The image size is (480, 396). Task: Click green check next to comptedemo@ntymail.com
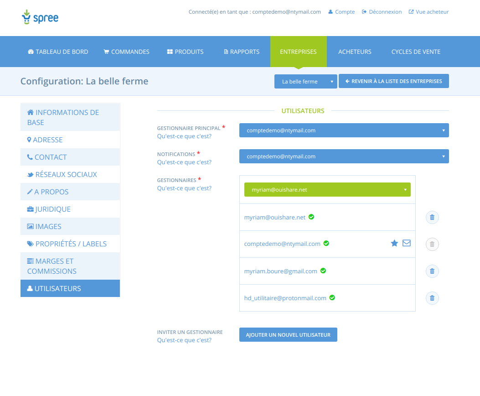pos(326,243)
